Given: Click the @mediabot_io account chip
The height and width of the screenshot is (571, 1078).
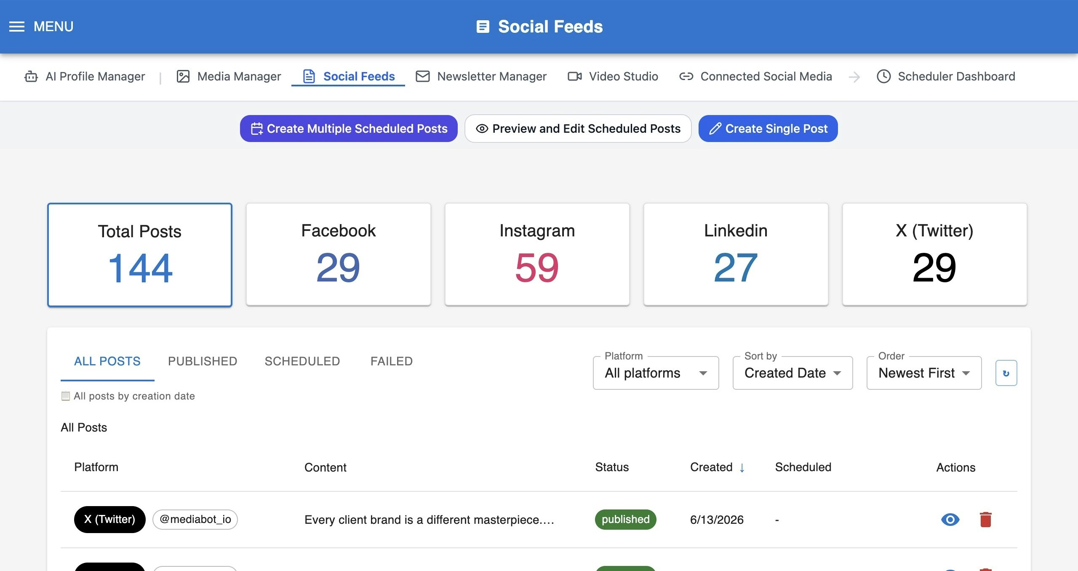Looking at the screenshot, I should (x=195, y=519).
